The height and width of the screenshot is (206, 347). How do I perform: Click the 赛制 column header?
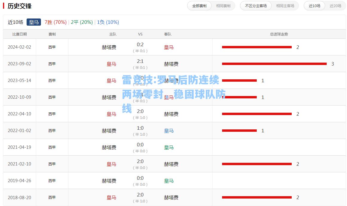point(52,34)
